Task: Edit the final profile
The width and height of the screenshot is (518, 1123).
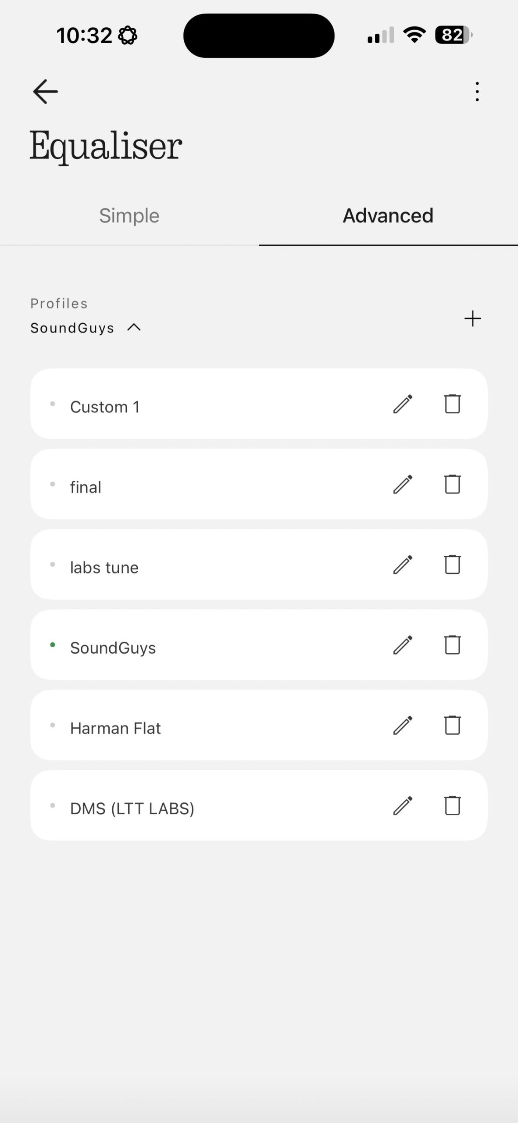Action: [403, 484]
